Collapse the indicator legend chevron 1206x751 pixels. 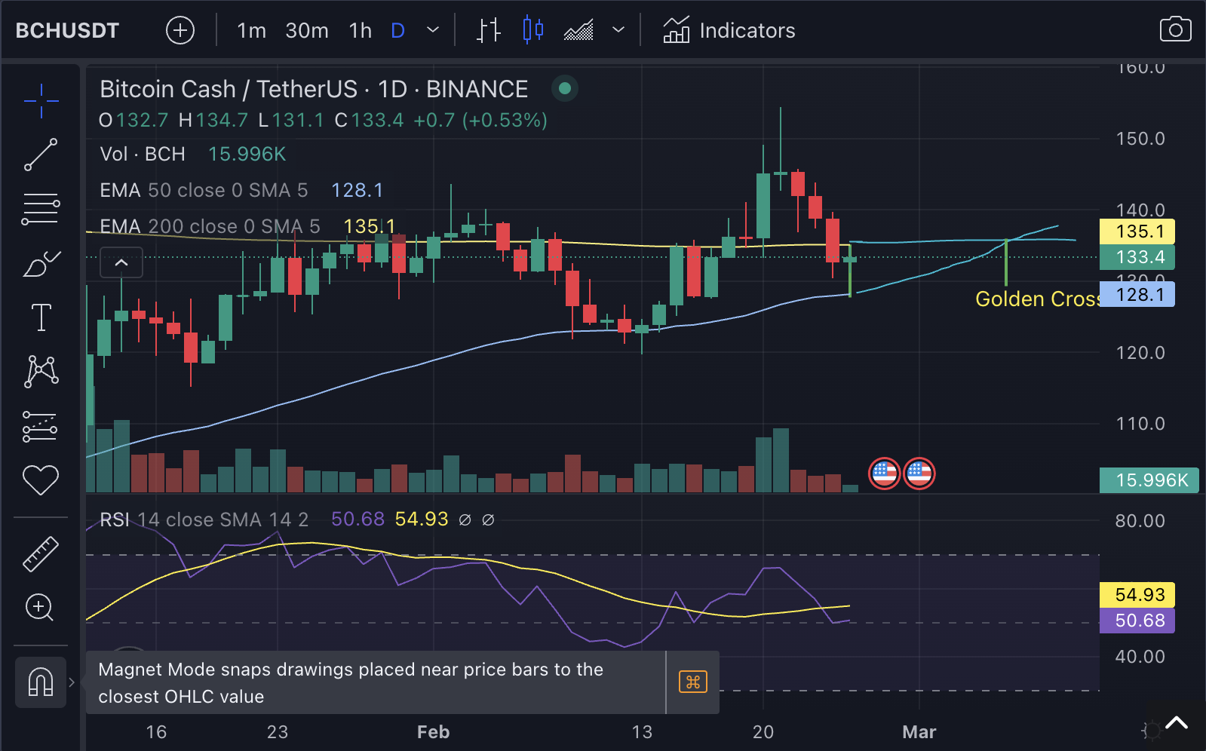click(x=121, y=263)
